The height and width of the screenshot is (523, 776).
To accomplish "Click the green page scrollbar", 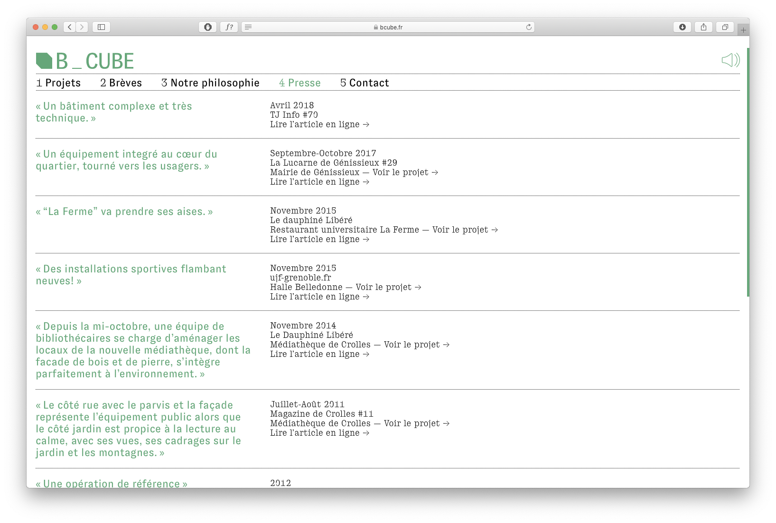I will (748, 172).
